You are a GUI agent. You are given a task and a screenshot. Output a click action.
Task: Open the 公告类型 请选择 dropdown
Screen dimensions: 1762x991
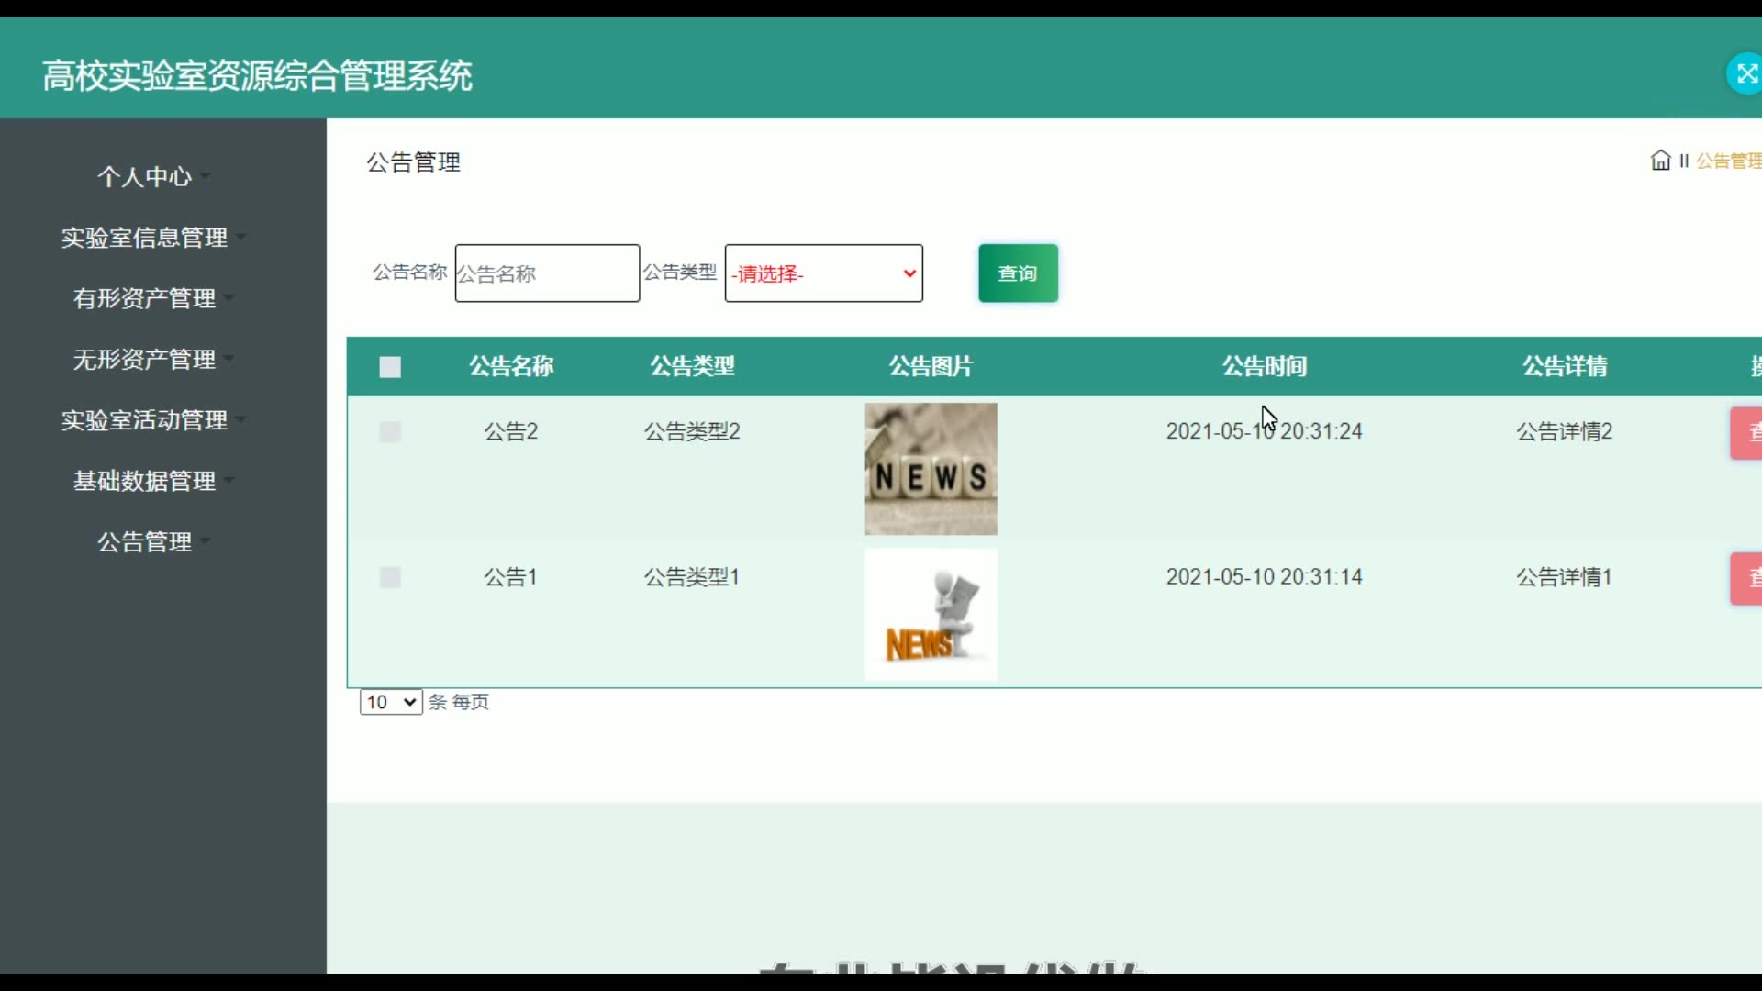coord(823,273)
